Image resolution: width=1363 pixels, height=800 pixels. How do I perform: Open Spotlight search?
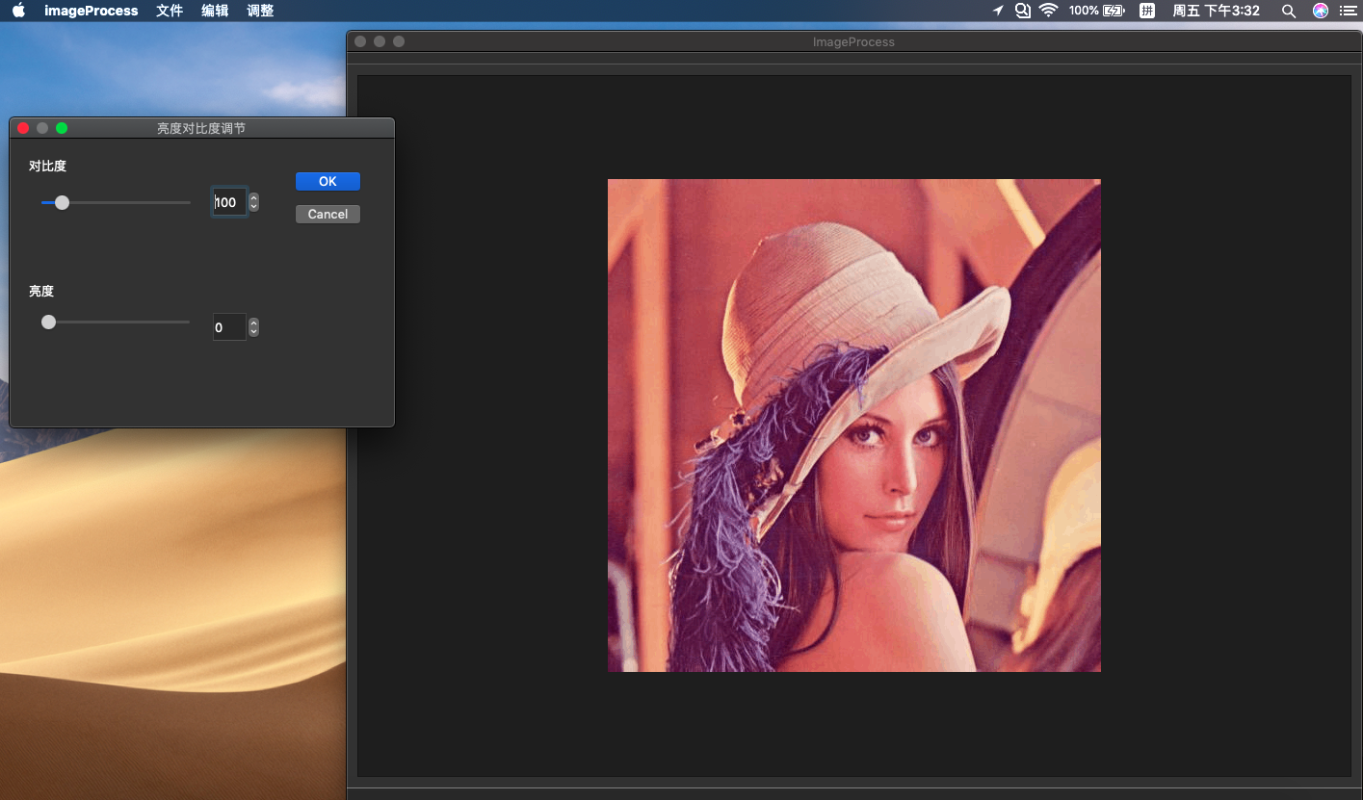coord(1289,11)
